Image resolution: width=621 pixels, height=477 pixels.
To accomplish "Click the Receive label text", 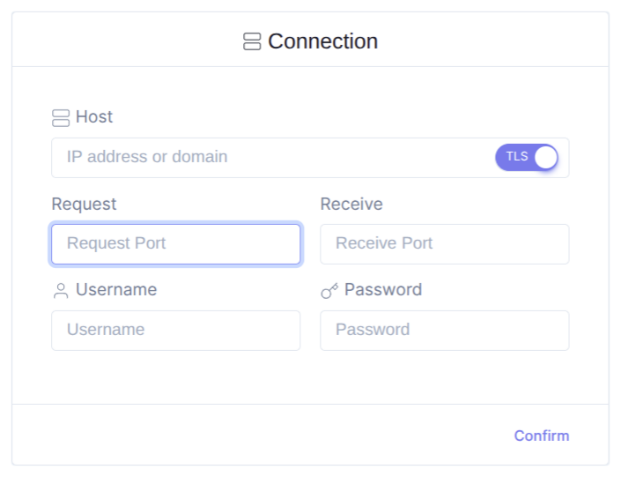I will pyautogui.click(x=351, y=204).
